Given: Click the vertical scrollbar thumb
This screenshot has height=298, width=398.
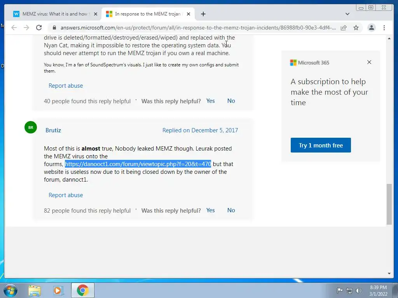Looking at the screenshot, I should (389, 204).
